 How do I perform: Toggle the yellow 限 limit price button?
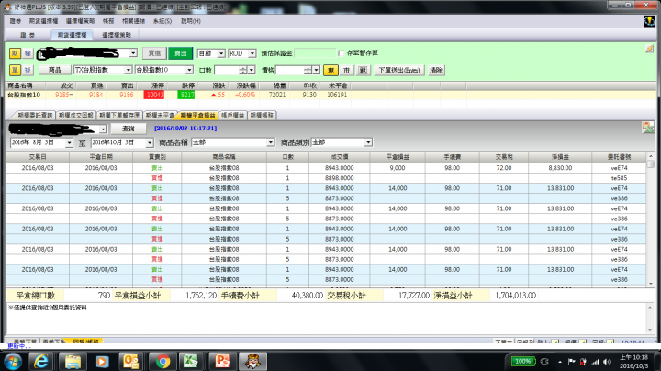[330, 70]
